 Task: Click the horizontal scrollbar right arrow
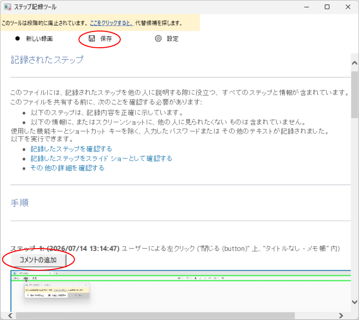[x=341, y=316]
